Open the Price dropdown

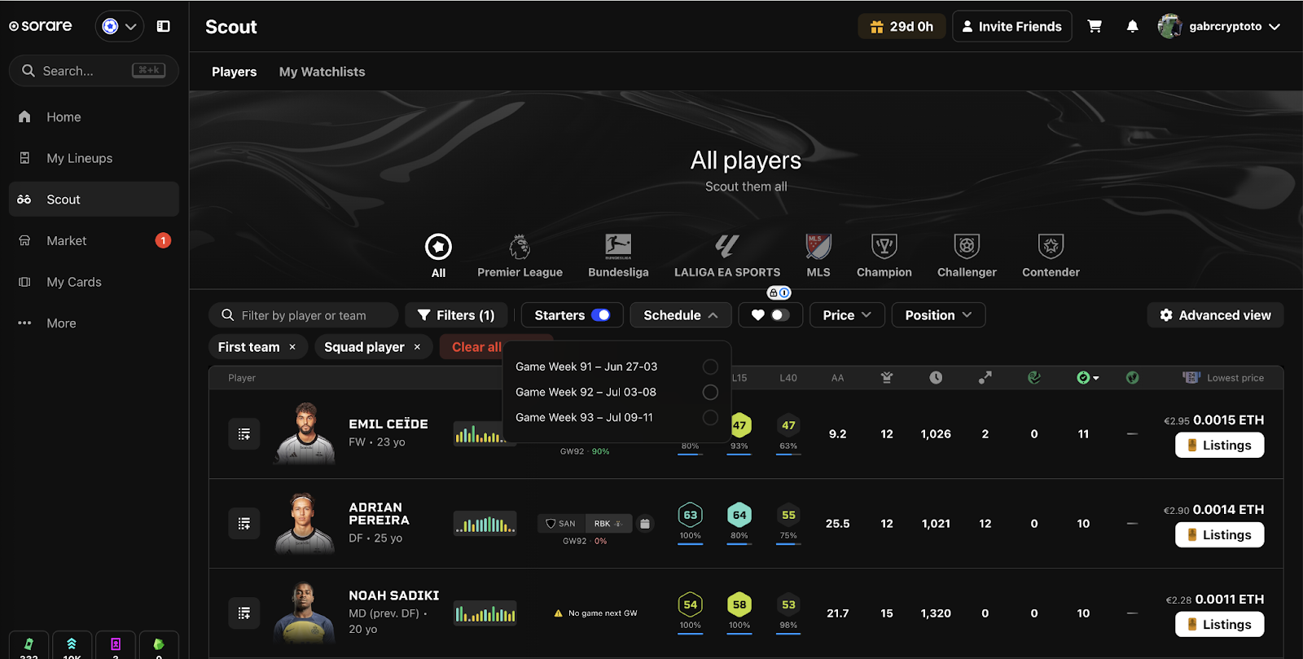pos(847,315)
